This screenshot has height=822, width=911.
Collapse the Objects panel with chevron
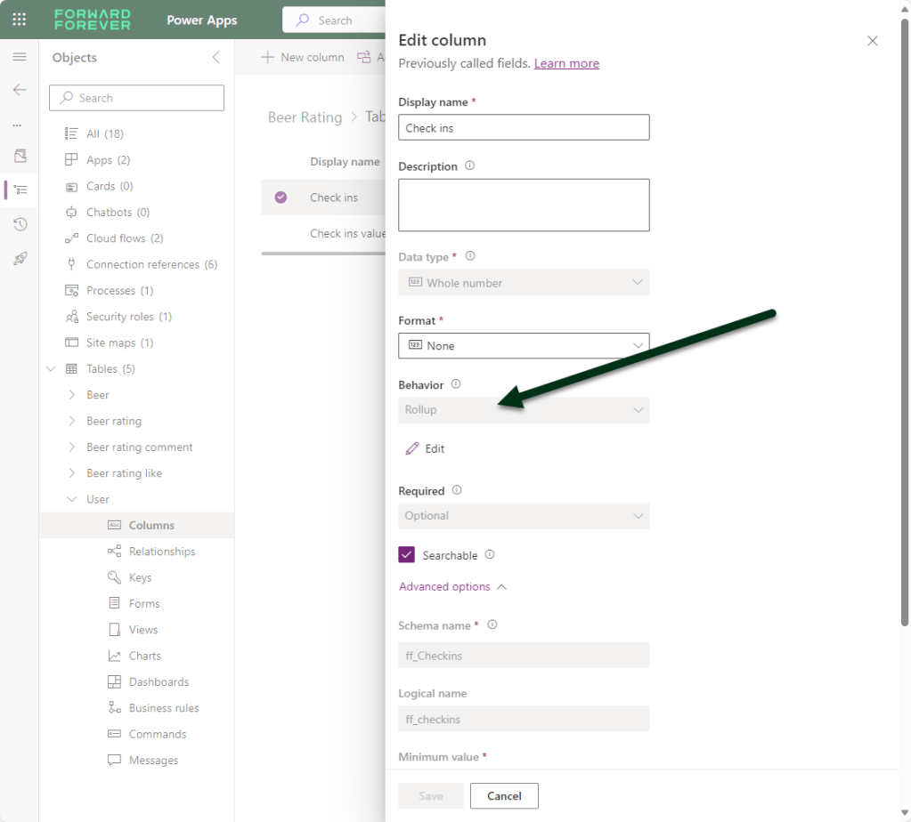point(216,58)
